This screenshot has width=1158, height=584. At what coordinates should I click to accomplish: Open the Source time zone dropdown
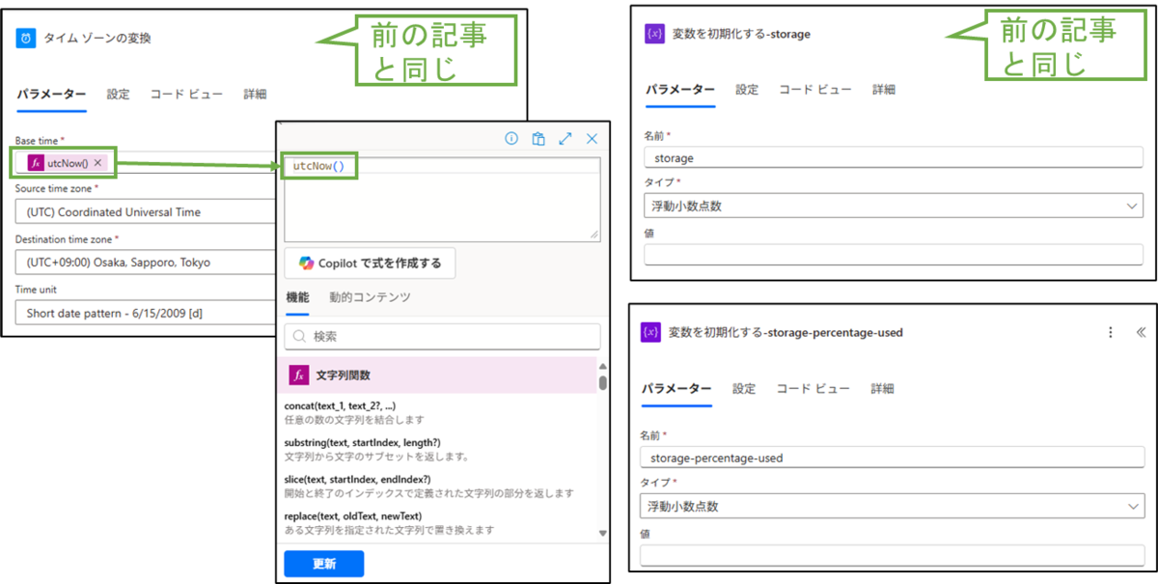pyautogui.click(x=145, y=212)
